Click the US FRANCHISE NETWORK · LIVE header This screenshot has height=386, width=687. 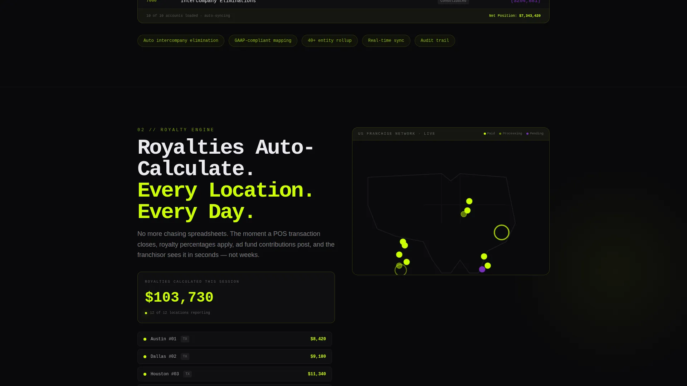[x=396, y=134]
